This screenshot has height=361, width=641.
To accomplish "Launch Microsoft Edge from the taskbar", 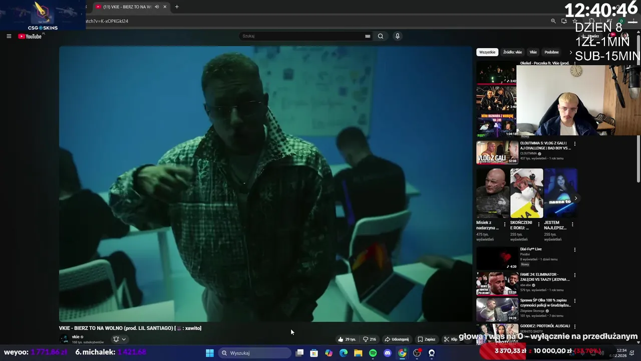I will coord(344,353).
